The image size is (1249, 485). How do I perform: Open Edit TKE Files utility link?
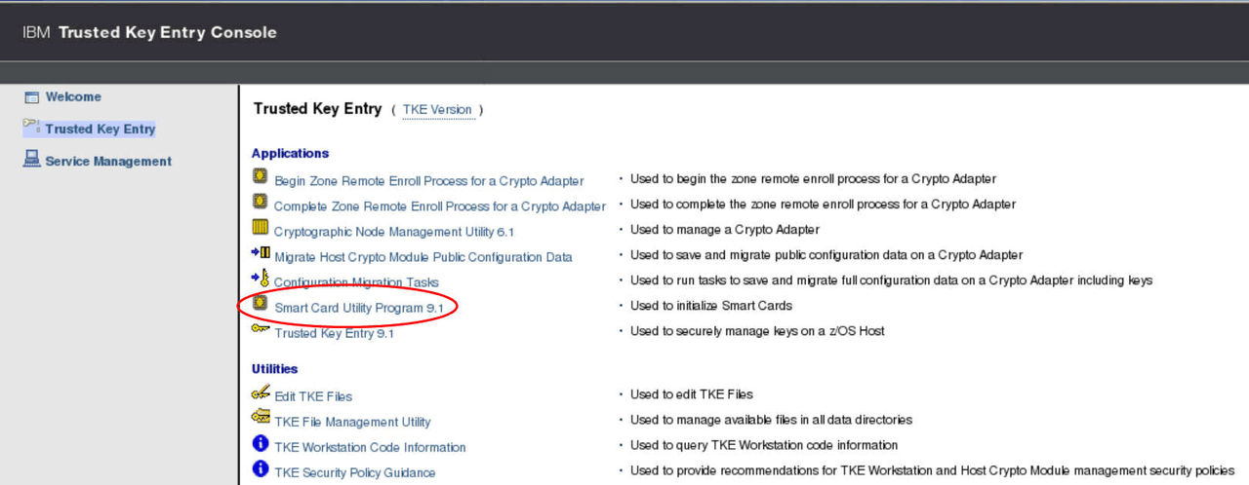coord(313,396)
